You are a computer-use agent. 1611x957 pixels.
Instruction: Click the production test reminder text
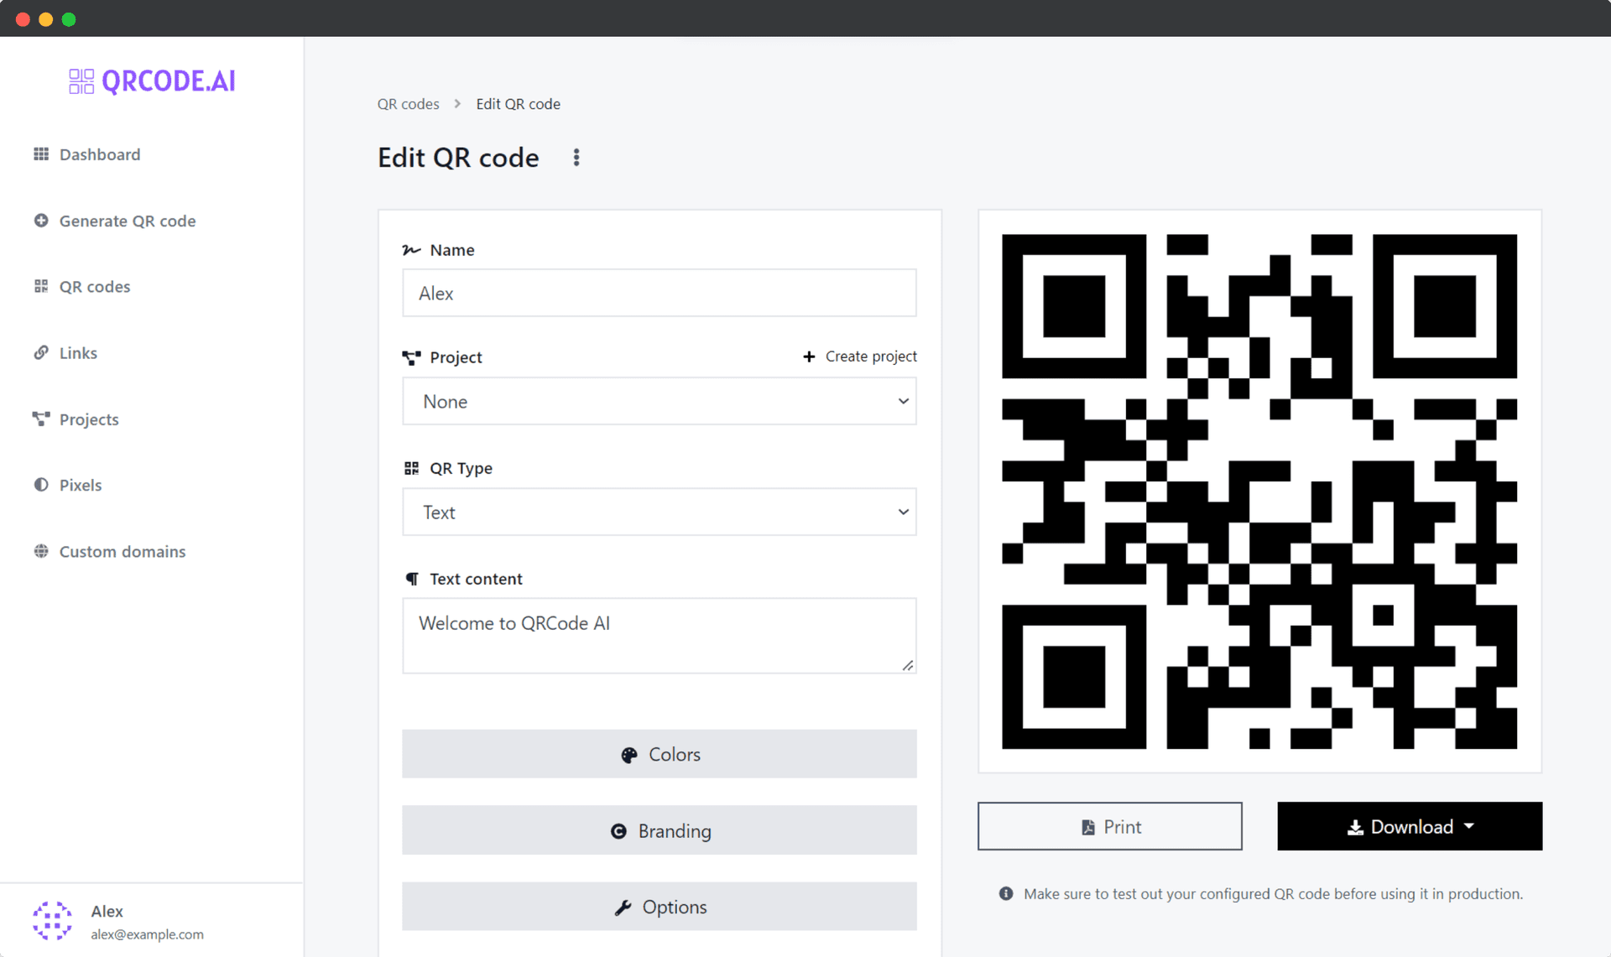(1273, 894)
